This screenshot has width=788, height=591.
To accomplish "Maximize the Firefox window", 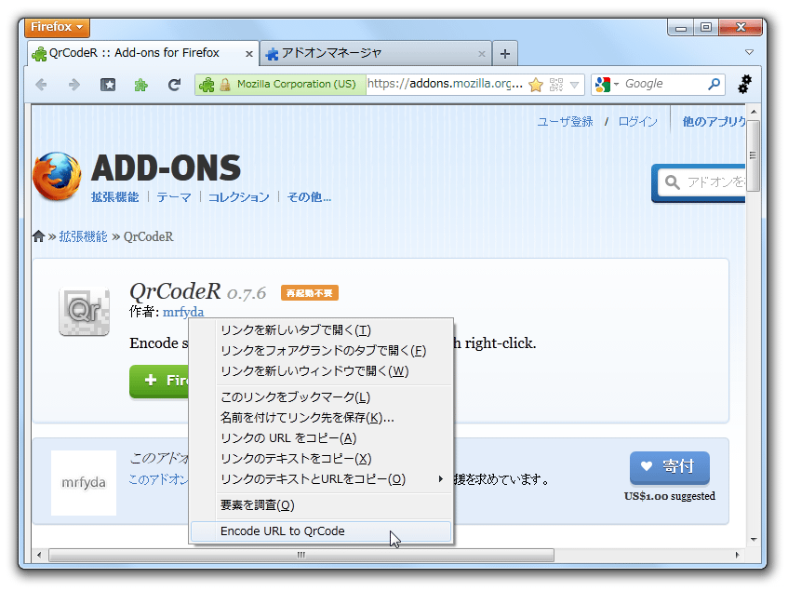I will [x=706, y=28].
